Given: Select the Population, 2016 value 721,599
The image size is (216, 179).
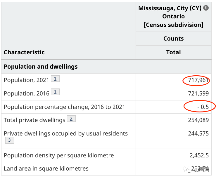Looking at the screenshot, I should point(198,93).
